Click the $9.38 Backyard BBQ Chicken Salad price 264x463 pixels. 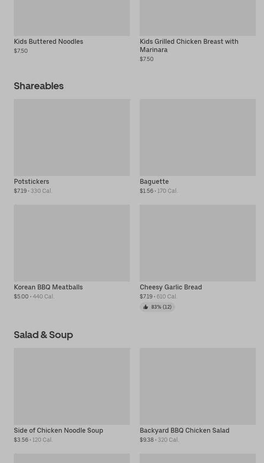pos(147,440)
